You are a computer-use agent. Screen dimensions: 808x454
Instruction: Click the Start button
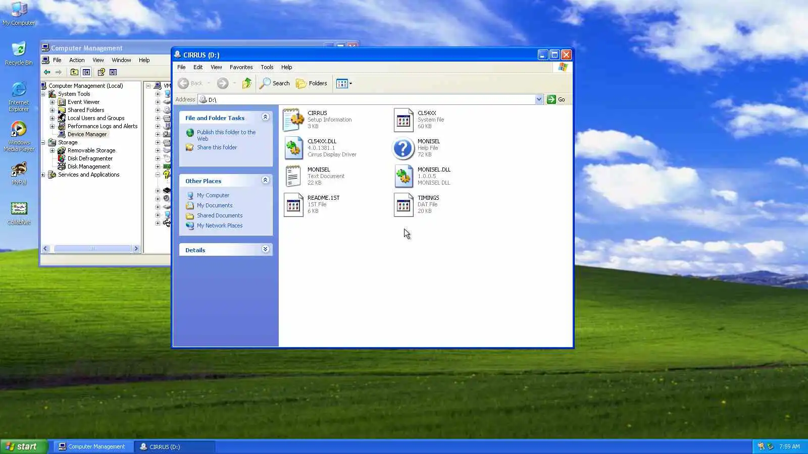(x=23, y=446)
